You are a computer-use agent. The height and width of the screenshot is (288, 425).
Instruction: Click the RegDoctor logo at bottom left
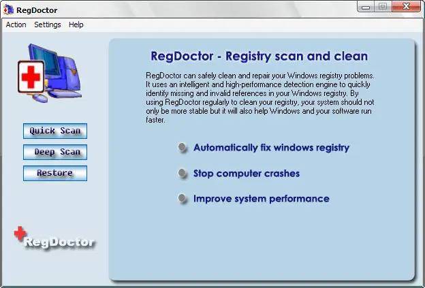coord(54,238)
